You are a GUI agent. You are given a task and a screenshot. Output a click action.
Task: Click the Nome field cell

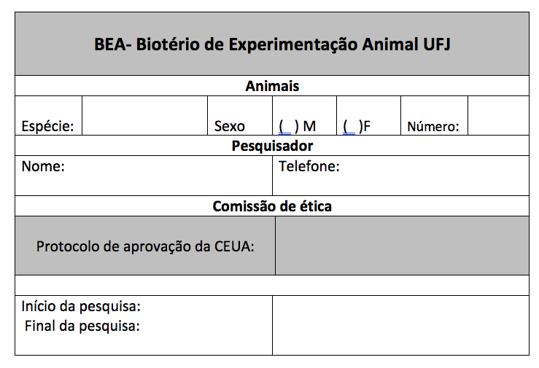click(144, 176)
